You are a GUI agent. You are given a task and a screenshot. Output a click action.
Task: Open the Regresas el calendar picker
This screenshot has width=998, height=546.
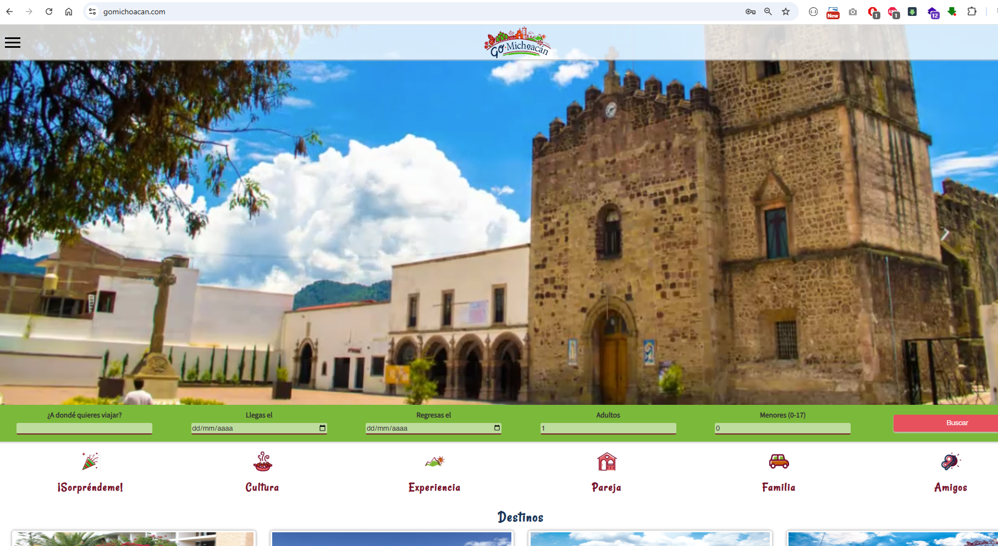click(x=497, y=428)
